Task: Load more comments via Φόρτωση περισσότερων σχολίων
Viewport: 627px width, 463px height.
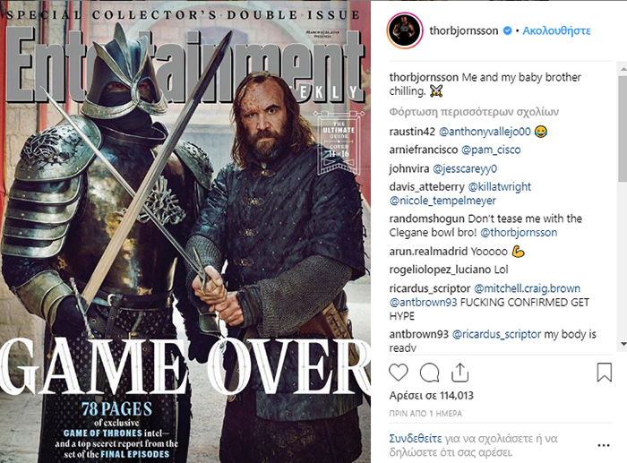Action: click(474, 112)
